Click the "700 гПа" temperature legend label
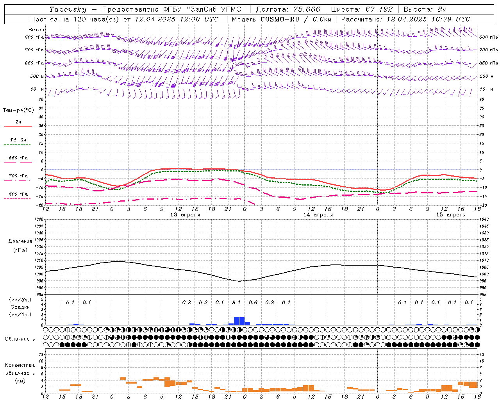The width and height of the screenshot is (500, 400). pyautogui.click(x=18, y=176)
